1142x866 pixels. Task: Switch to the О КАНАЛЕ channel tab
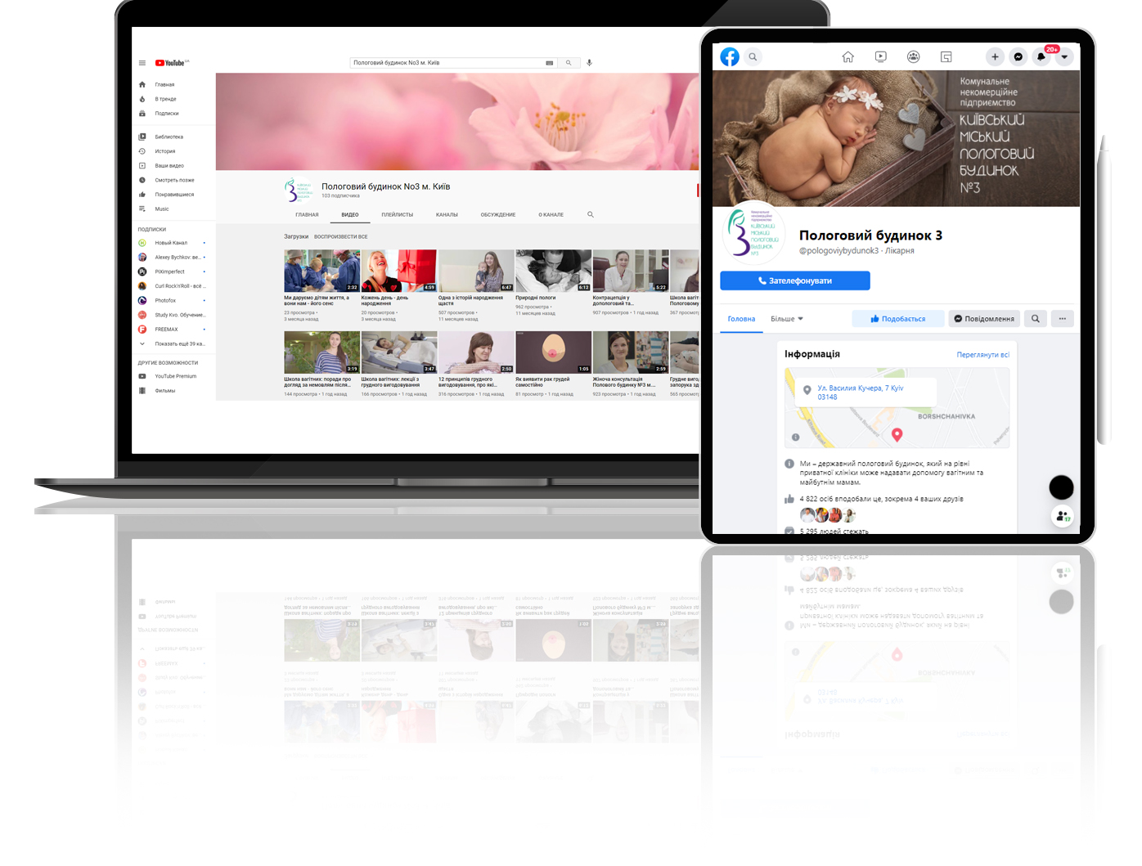point(551,215)
